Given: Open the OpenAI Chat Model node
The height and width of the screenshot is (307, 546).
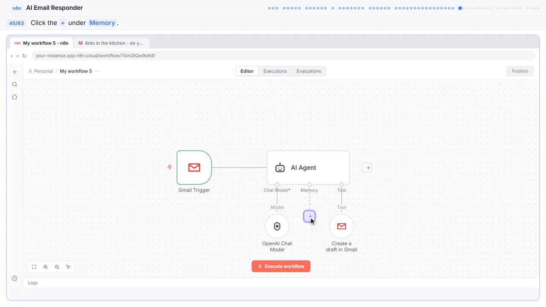Looking at the screenshot, I should click(277, 226).
